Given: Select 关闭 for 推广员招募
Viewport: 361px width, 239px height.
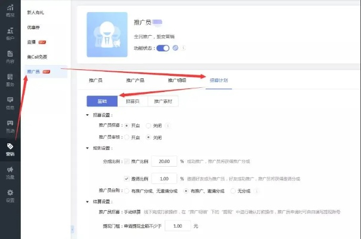Looking at the screenshot, I should 149,125.
